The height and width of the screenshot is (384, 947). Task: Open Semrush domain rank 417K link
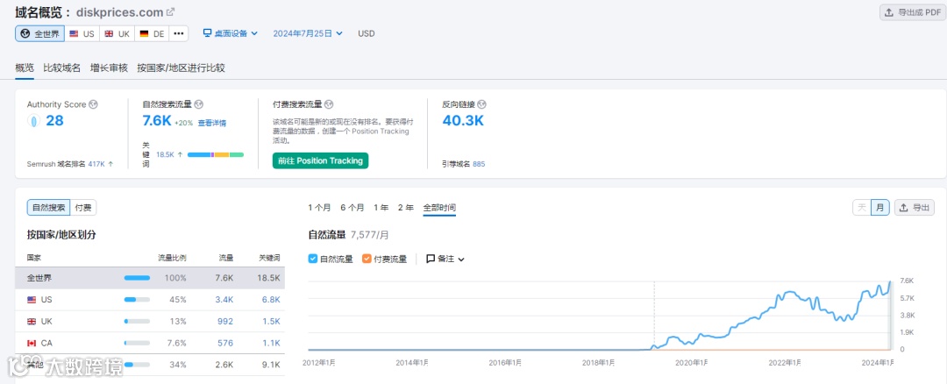[96, 164]
